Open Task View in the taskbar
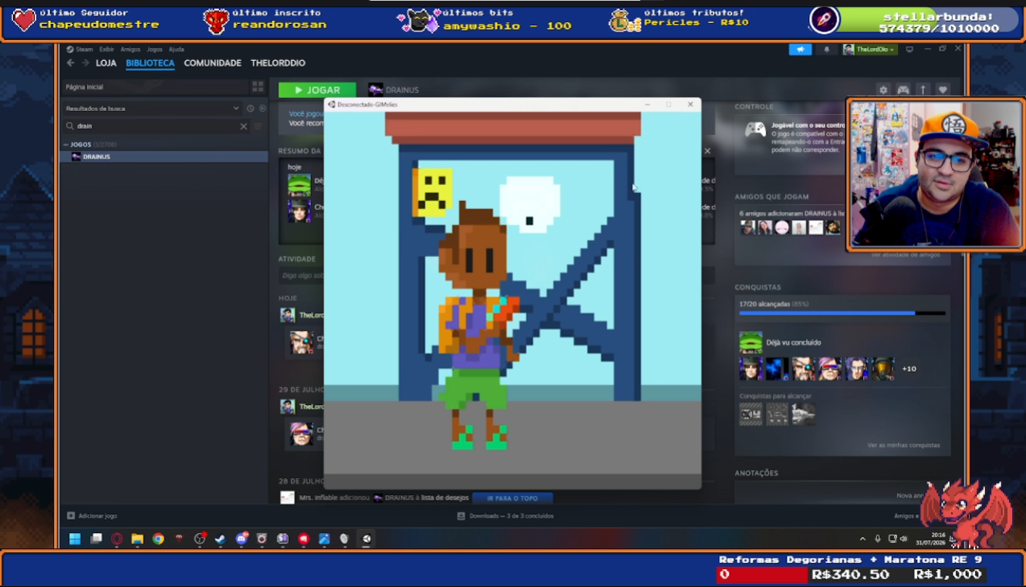 (x=96, y=539)
